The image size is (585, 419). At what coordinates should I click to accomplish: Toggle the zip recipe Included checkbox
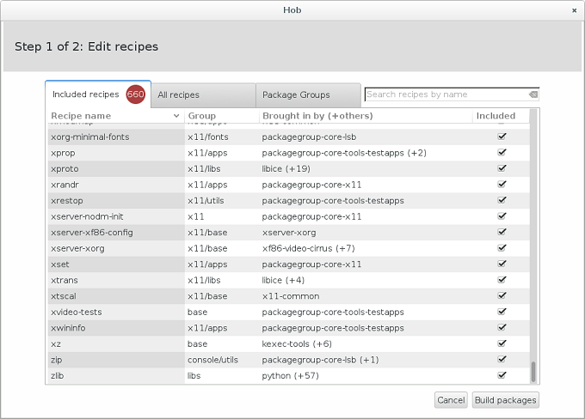pyautogui.click(x=502, y=360)
